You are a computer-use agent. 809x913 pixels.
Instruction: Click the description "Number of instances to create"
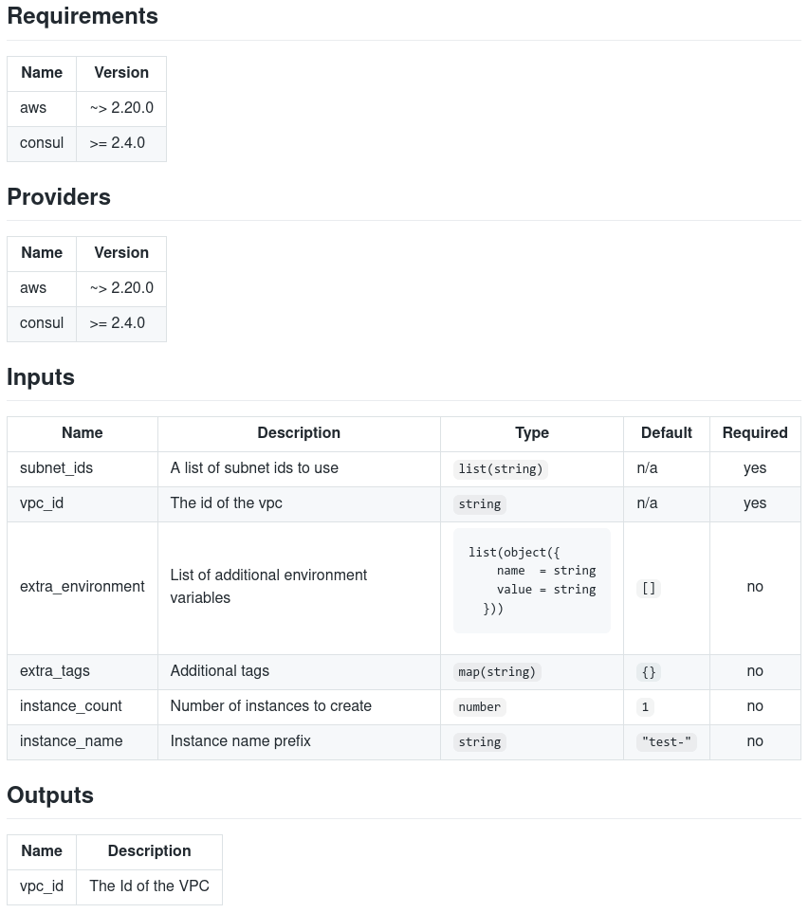270,706
